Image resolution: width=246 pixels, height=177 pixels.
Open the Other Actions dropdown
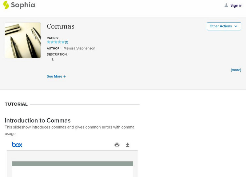[224, 26]
